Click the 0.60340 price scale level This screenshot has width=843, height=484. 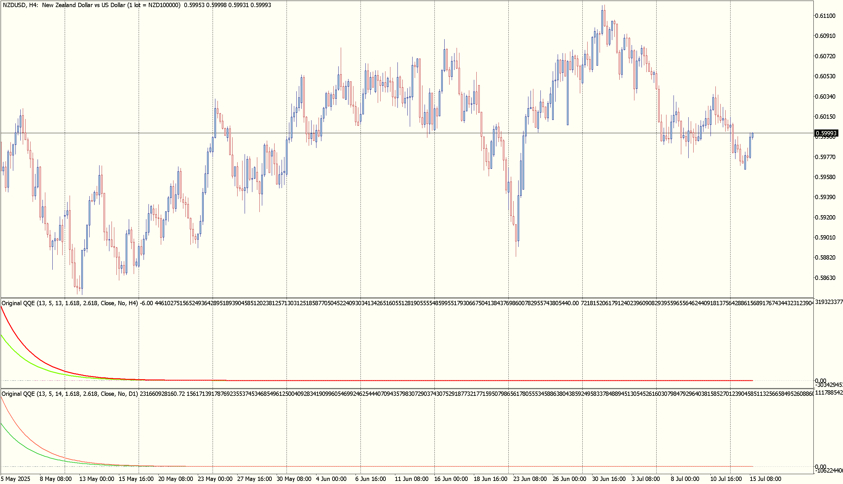(x=825, y=97)
